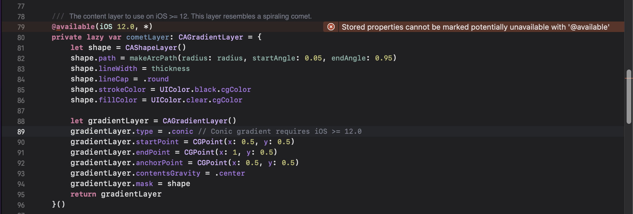The image size is (633, 214).
Task: Click 'cometLayer' variable name on line 80
Action: click(x=148, y=37)
